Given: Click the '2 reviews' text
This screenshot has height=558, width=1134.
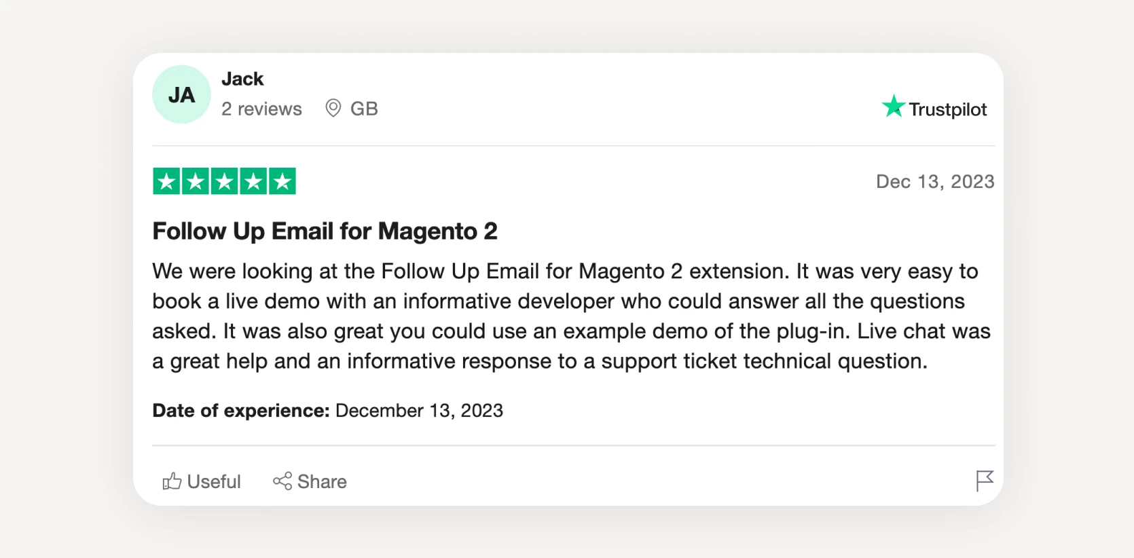Looking at the screenshot, I should [x=261, y=109].
